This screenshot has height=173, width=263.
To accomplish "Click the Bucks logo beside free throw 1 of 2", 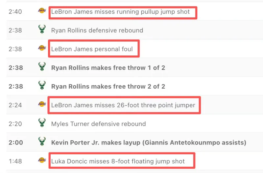I will click(41, 68).
